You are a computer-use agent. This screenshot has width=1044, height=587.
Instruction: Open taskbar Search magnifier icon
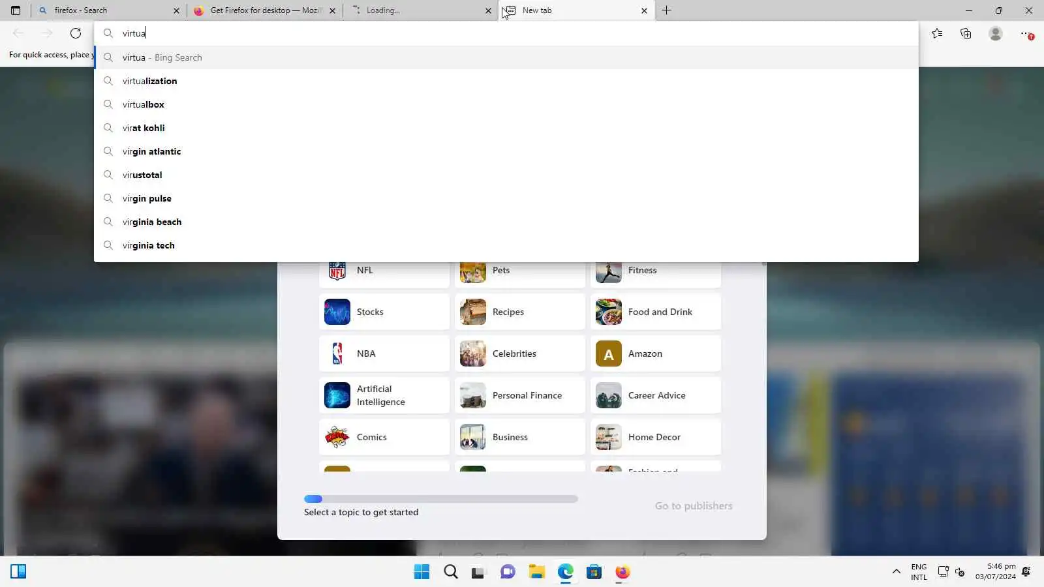point(451,572)
